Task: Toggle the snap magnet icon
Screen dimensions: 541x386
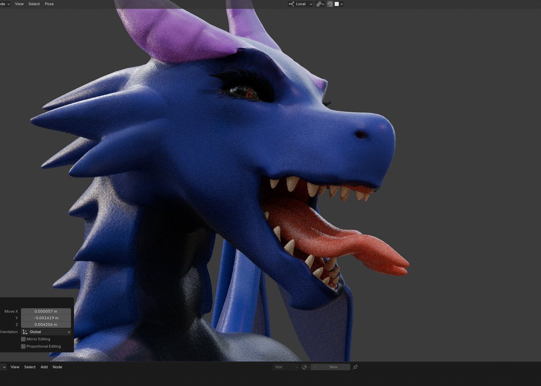Action: coord(330,4)
